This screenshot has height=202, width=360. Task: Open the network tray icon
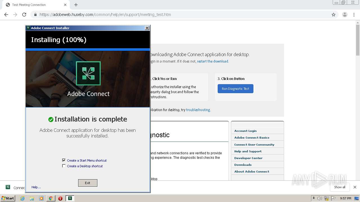point(327,198)
